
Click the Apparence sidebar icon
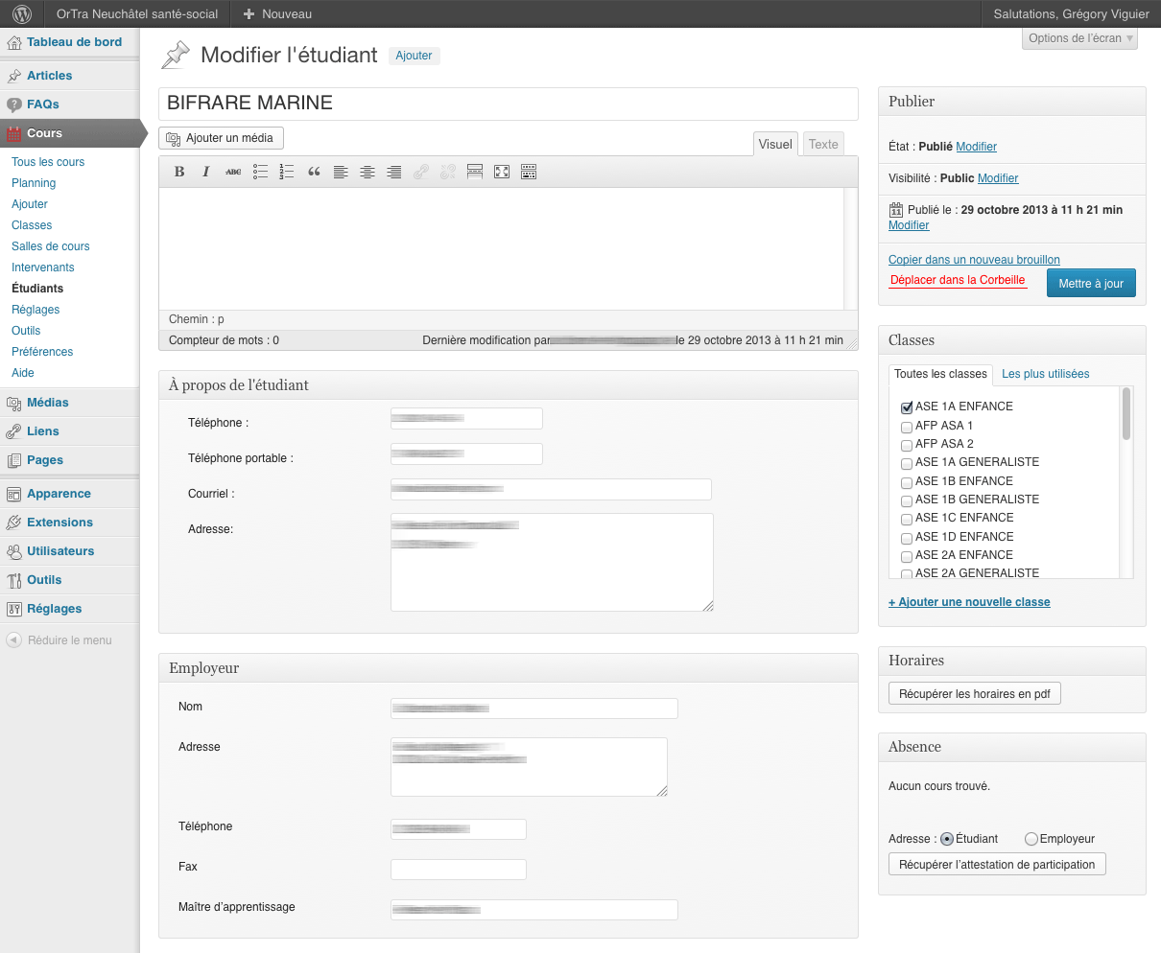point(14,494)
